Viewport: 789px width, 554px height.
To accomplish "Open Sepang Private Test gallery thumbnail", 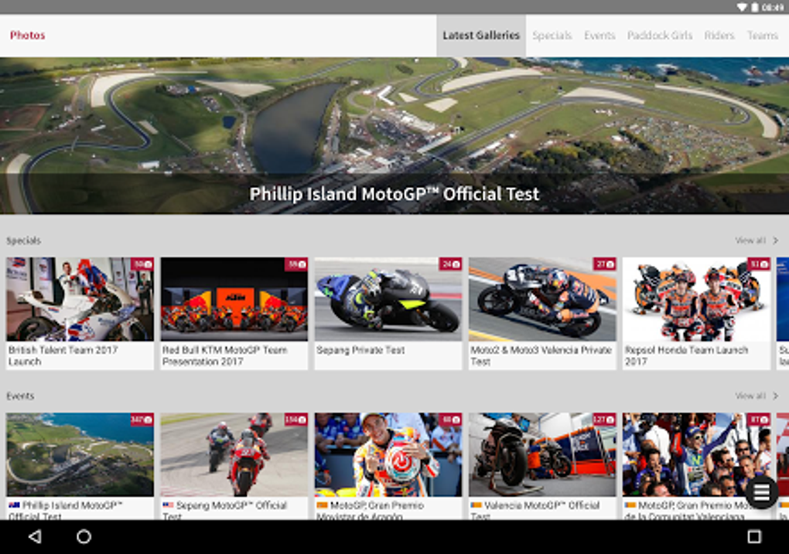I will [x=388, y=299].
